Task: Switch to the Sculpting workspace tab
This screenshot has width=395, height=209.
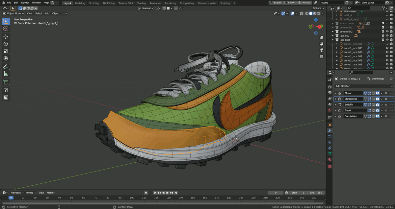Action: 94,3
